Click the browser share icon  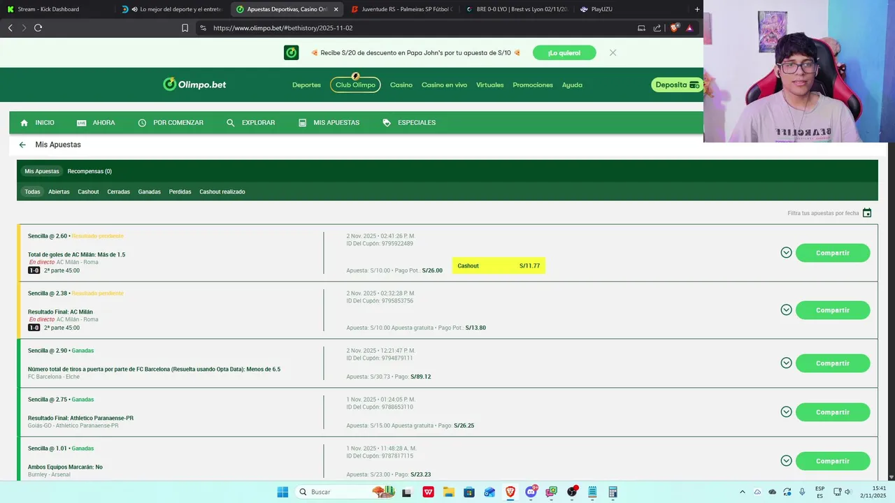657,28
